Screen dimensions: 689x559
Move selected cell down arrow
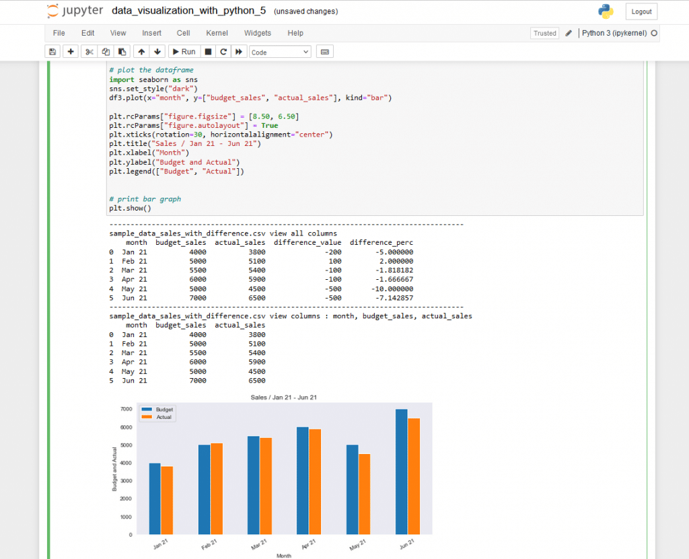pyautogui.click(x=157, y=52)
